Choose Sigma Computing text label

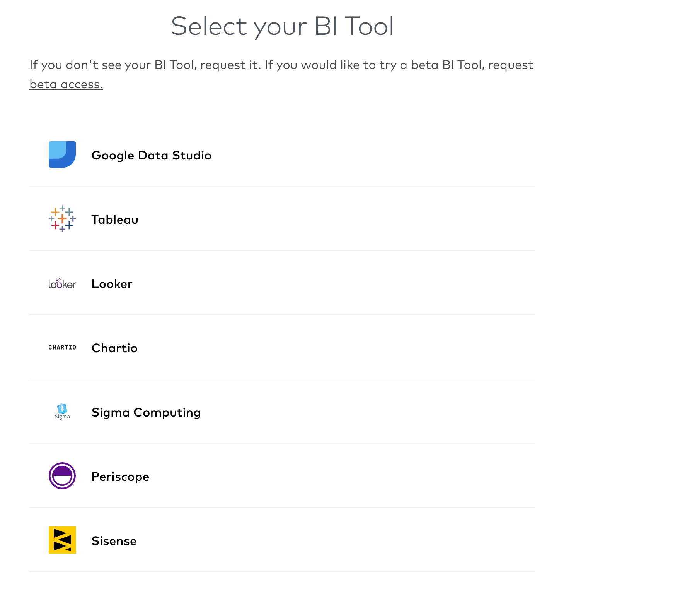146,413
